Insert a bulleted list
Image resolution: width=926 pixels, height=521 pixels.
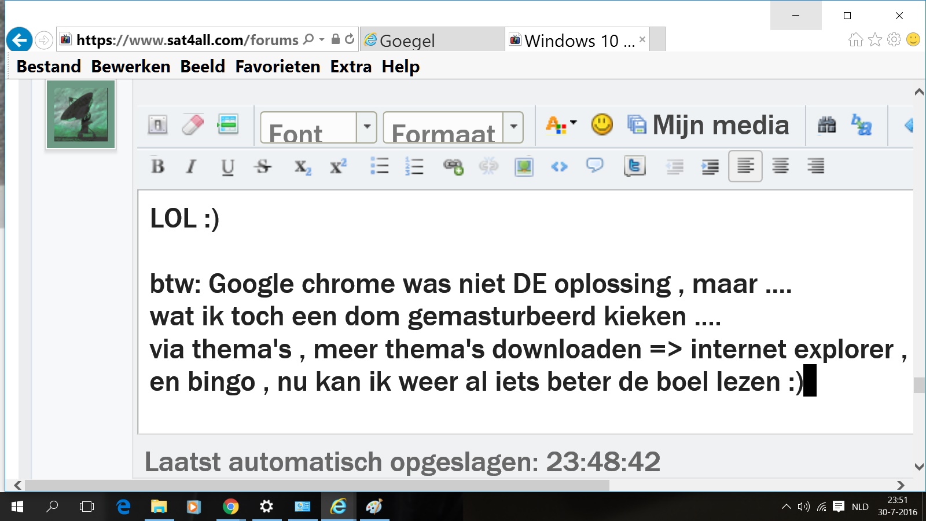click(x=380, y=167)
